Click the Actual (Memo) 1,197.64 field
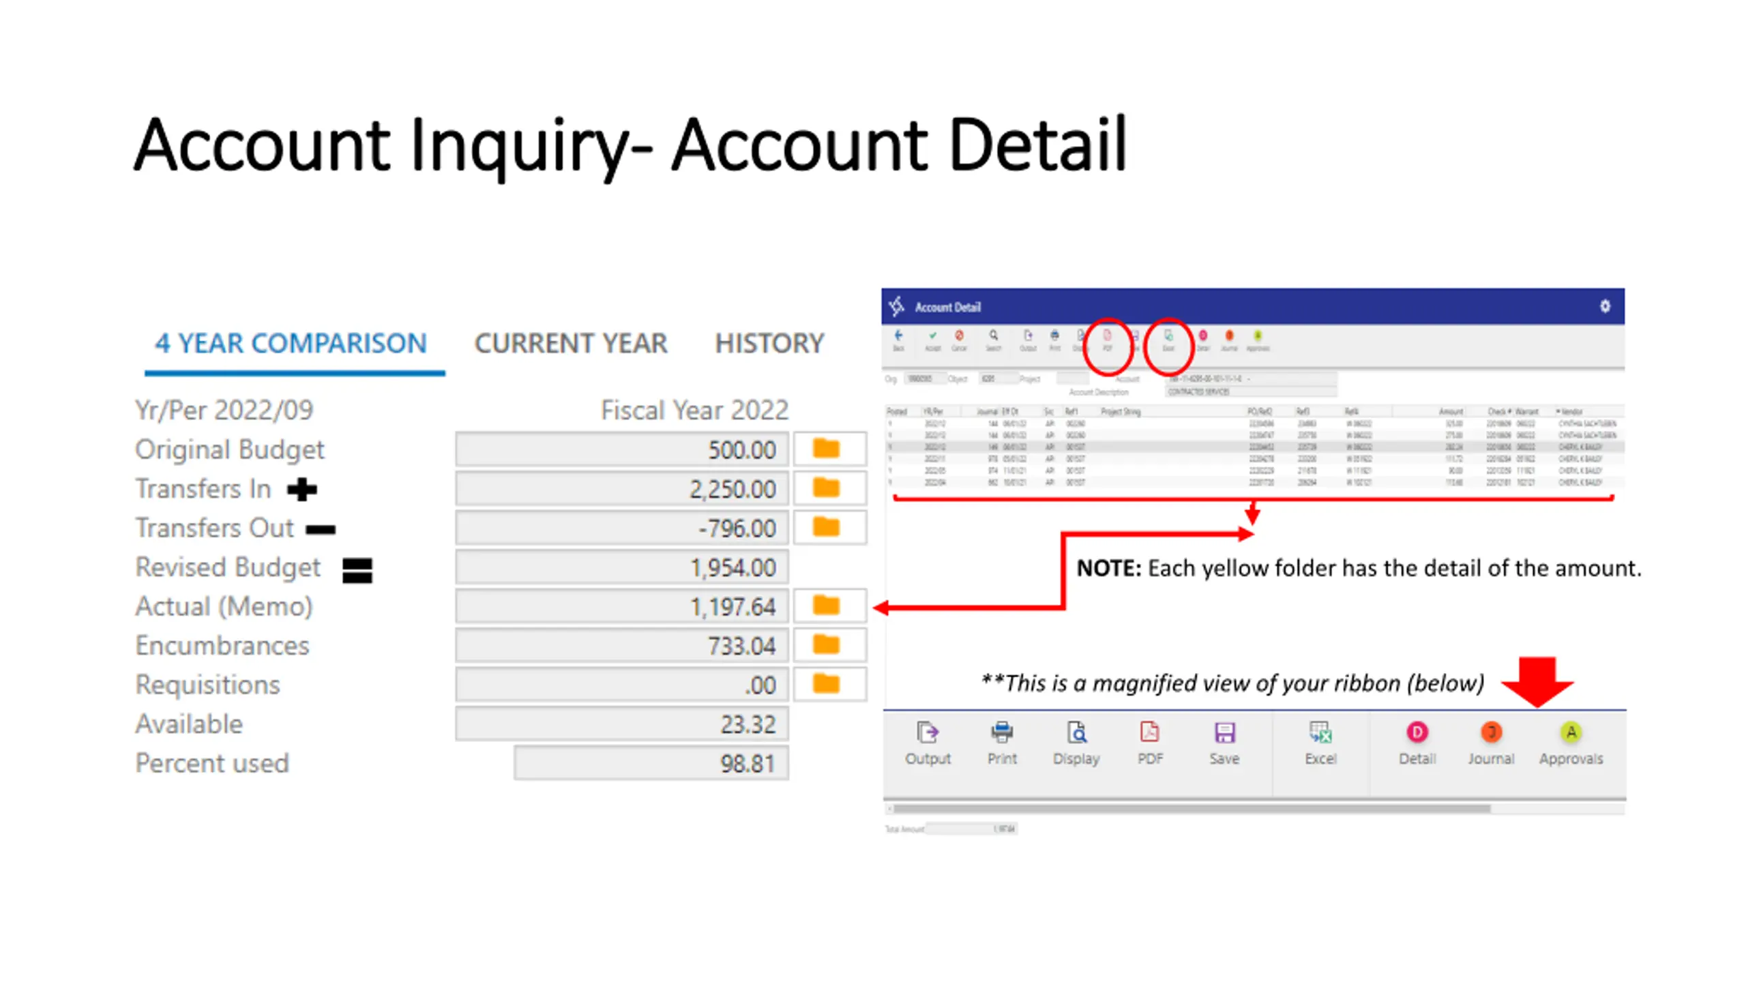The image size is (1746, 982). (622, 606)
